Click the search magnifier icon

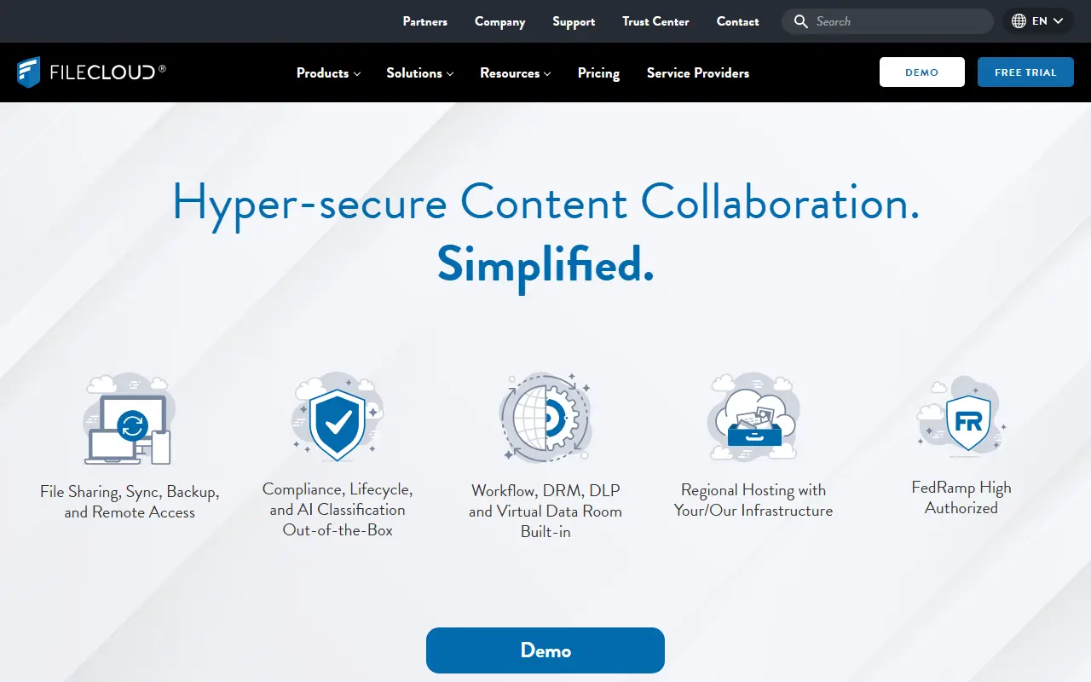tap(800, 21)
